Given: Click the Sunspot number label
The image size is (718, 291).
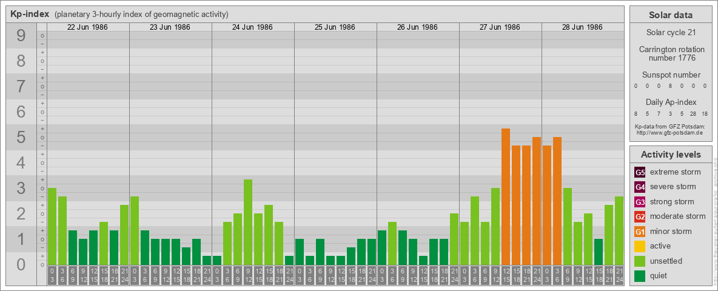Looking at the screenshot, I should pyautogui.click(x=671, y=75).
